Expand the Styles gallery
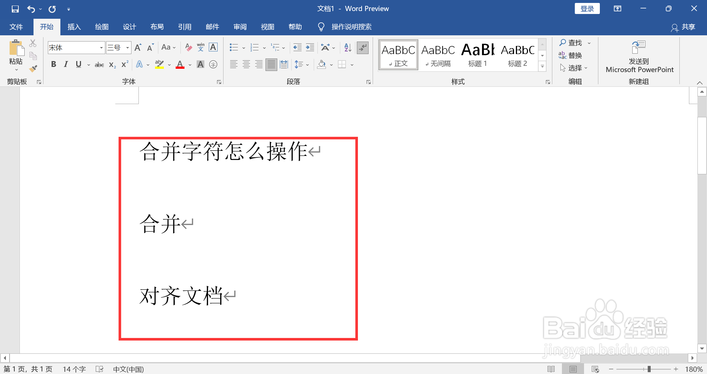The image size is (707, 374). click(542, 67)
